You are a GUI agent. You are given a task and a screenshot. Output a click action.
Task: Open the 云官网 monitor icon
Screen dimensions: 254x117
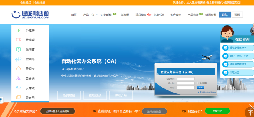click(19, 98)
